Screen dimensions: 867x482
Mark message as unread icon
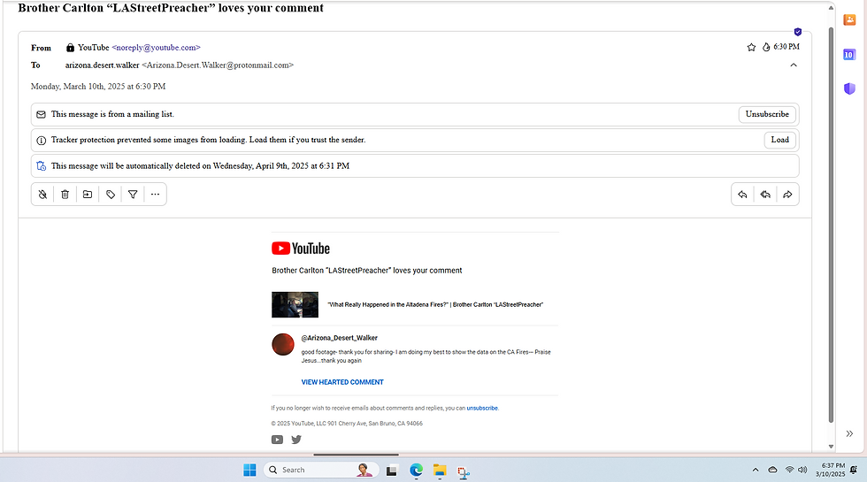[42, 194]
